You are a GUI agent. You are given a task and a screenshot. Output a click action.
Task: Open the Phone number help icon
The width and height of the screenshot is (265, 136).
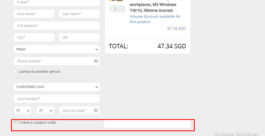(x=96, y=61)
